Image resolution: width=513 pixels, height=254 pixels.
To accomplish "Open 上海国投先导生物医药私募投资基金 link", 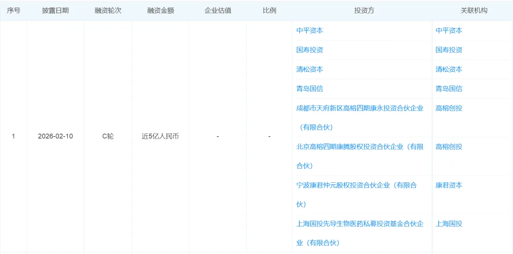I will coord(360,234).
